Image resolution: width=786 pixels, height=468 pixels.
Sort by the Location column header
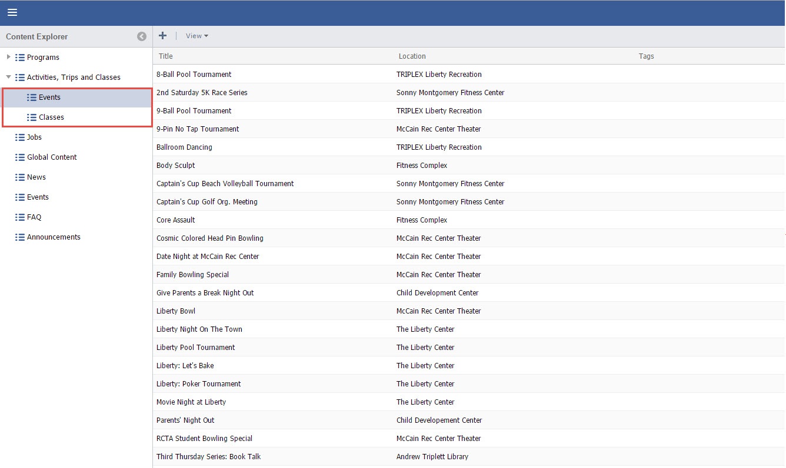pos(412,56)
